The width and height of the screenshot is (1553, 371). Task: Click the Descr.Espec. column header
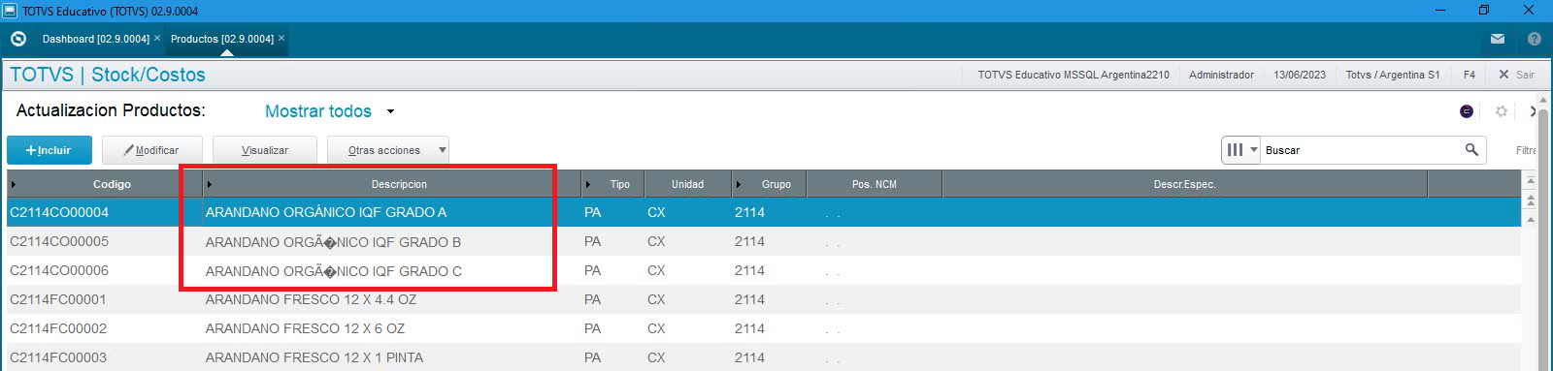(1184, 184)
